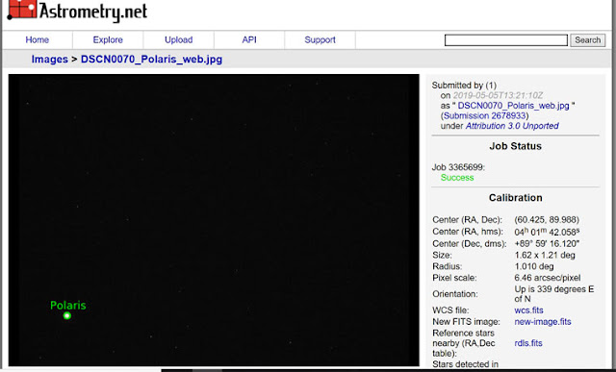Open the Explore nav item

click(x=108, y=39)
